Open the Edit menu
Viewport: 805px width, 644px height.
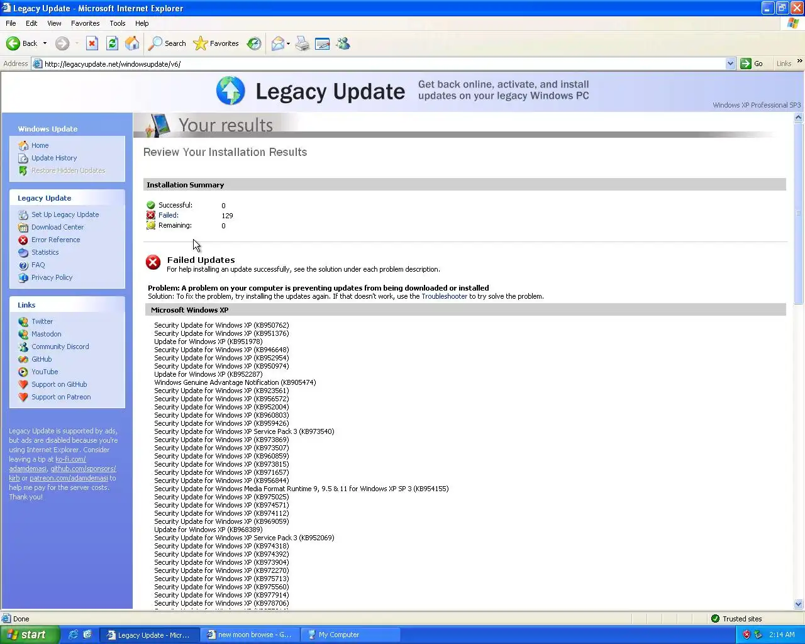point(31,23)
